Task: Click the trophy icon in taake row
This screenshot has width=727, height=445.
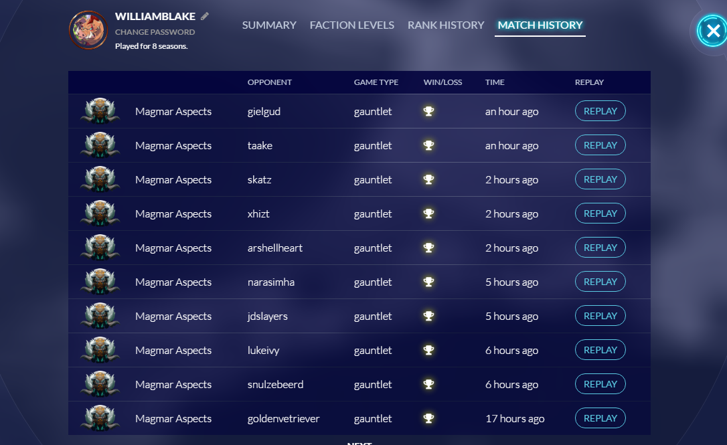Action: [428, 145]
